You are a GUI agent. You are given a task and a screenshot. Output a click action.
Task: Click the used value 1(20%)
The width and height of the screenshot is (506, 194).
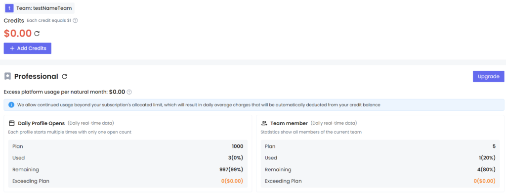pos(487,158)
